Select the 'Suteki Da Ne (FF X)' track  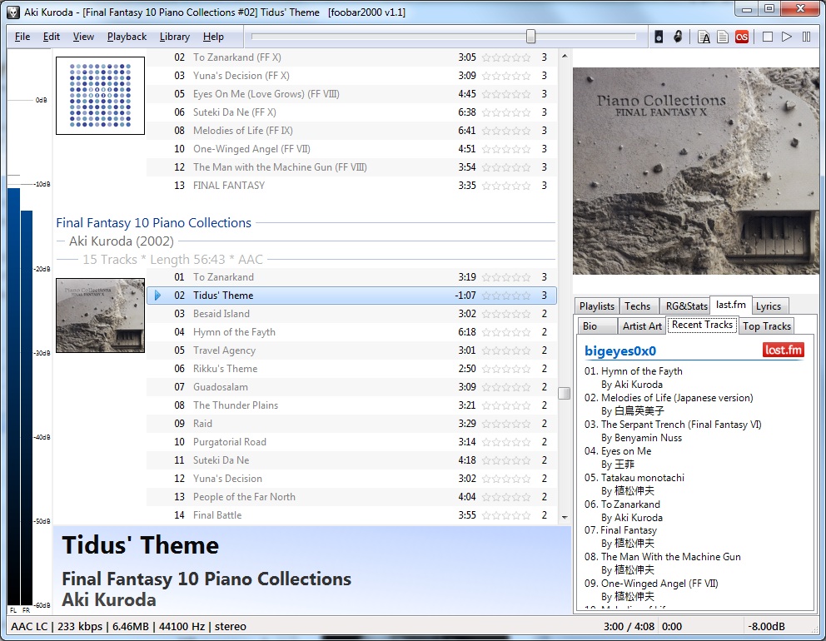tap(351, 112)
